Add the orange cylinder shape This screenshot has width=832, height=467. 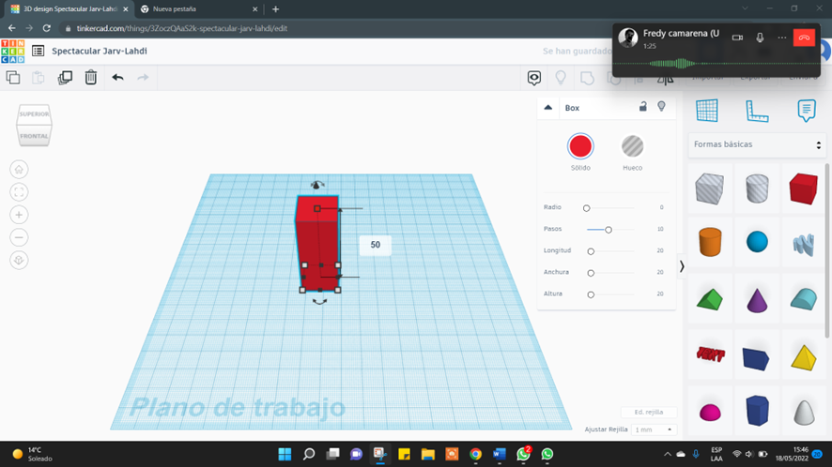(709, 242)
